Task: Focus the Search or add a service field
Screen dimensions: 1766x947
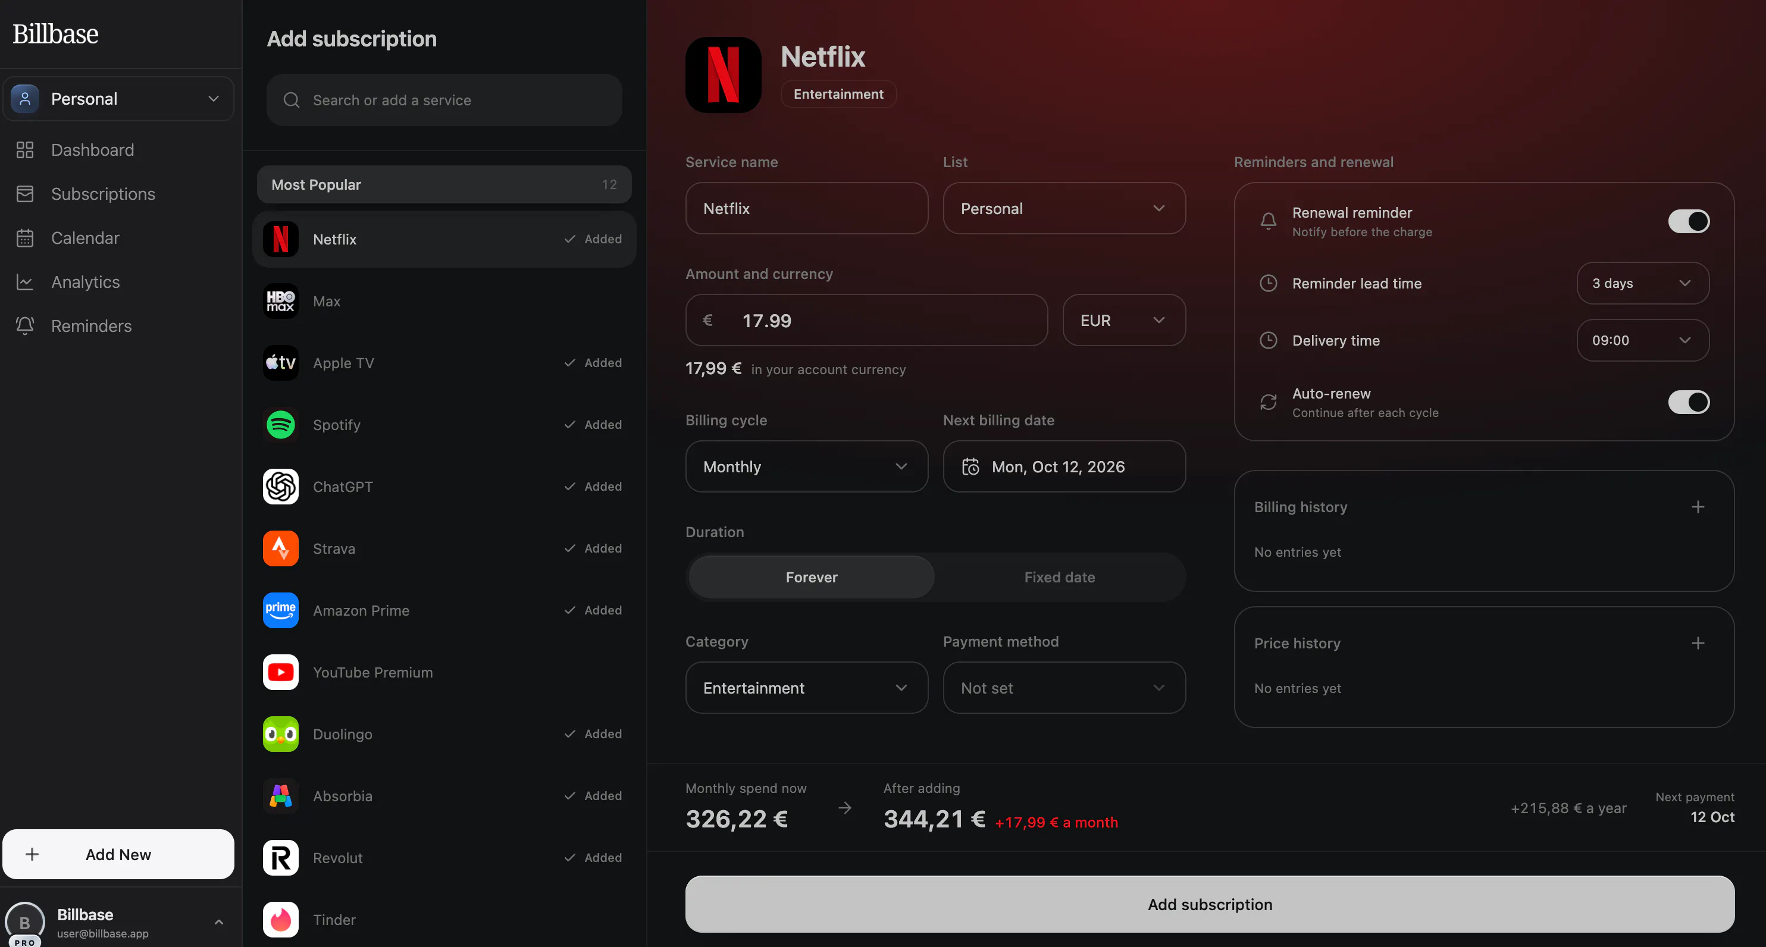Action: tap(443, 100)
